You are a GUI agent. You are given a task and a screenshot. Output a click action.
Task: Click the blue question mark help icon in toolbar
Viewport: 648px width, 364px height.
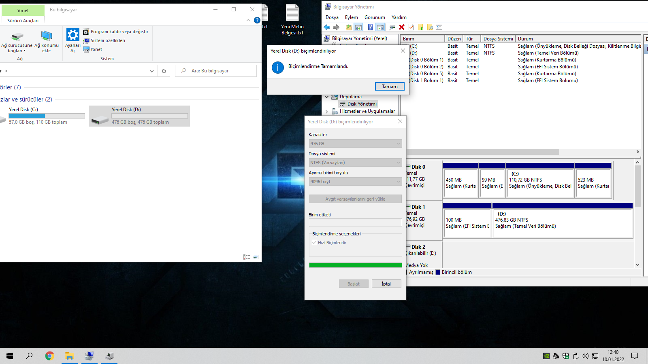(370, 27)
